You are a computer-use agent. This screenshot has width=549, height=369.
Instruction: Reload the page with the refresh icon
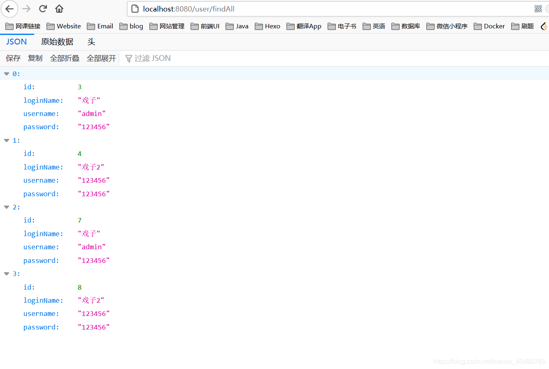coord(43,9)
